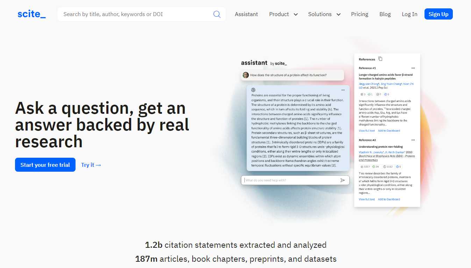Click the three-dot menu on the assistant answer

[x=343, y=90]
